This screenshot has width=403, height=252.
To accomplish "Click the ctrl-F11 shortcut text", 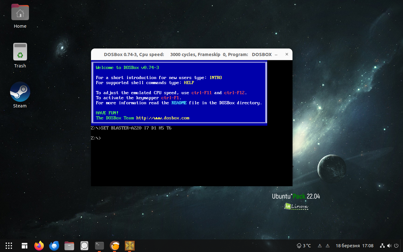I will (x=202, y=93).
